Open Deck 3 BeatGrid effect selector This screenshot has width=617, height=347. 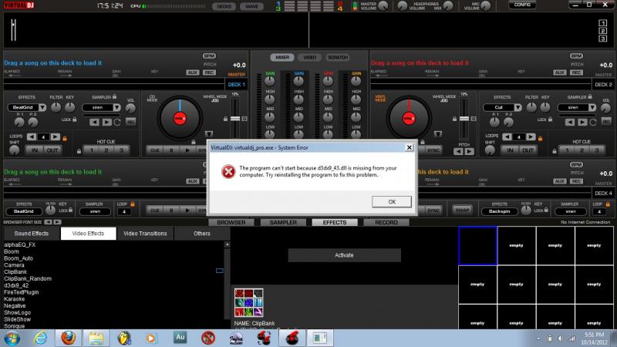click(24, 211)
